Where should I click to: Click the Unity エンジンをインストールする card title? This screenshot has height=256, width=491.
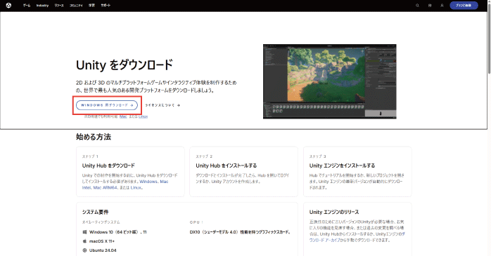342,166
